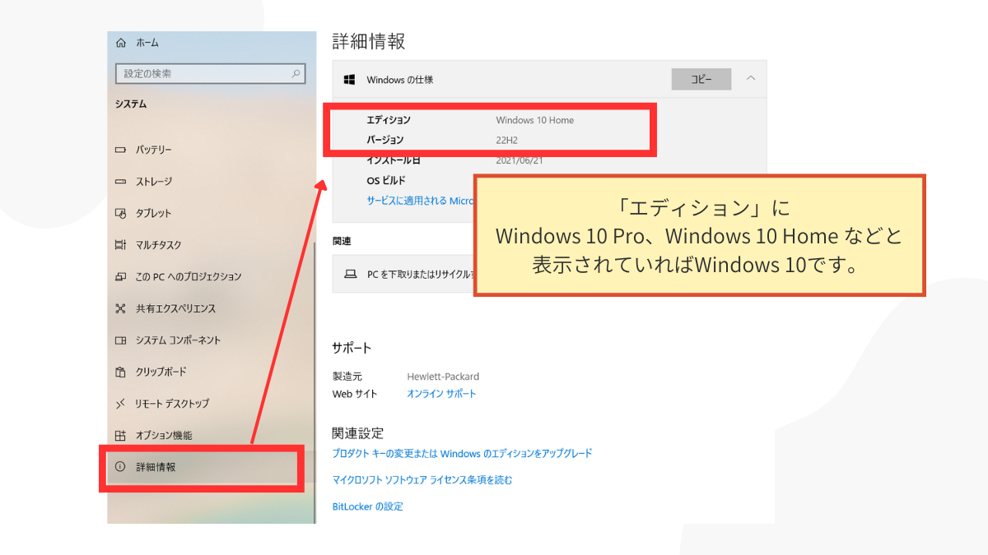The image size is (988, 555).
Task: Open Optional features page
Action: pyautogui.click(x=163, y=436)
